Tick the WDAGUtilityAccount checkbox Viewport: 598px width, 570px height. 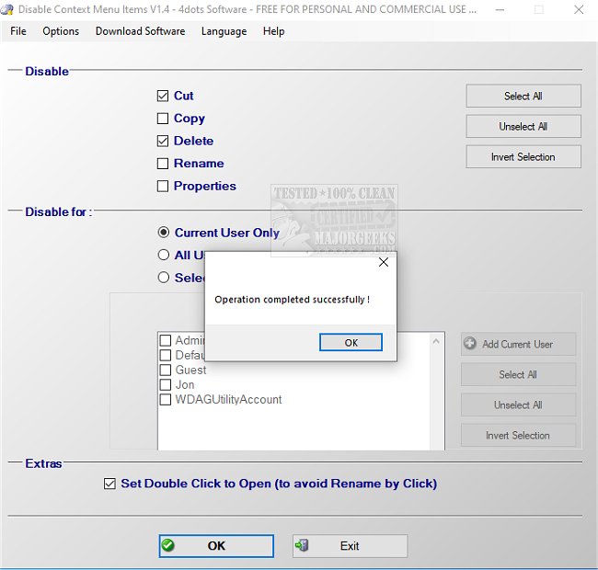(x=165, y=400)
